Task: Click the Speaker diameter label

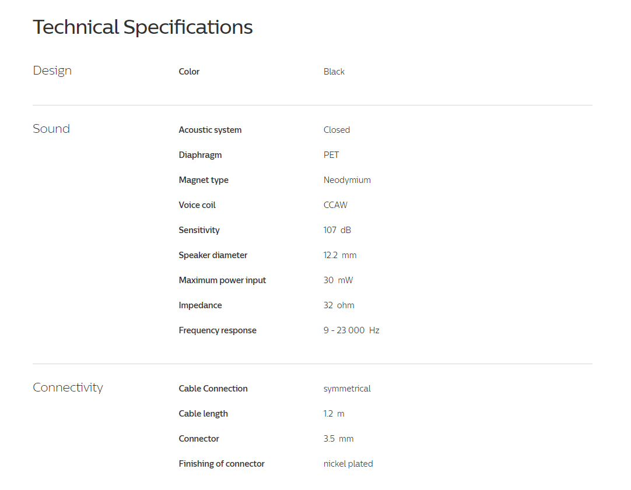Action: coord(213,255)
